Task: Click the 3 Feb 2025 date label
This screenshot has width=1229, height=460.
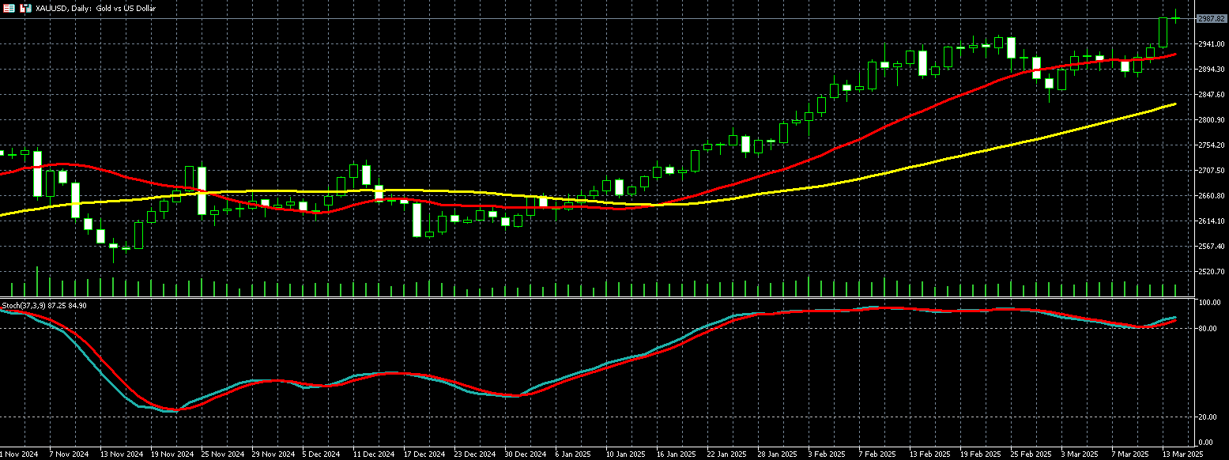Action: pos(828,454)
